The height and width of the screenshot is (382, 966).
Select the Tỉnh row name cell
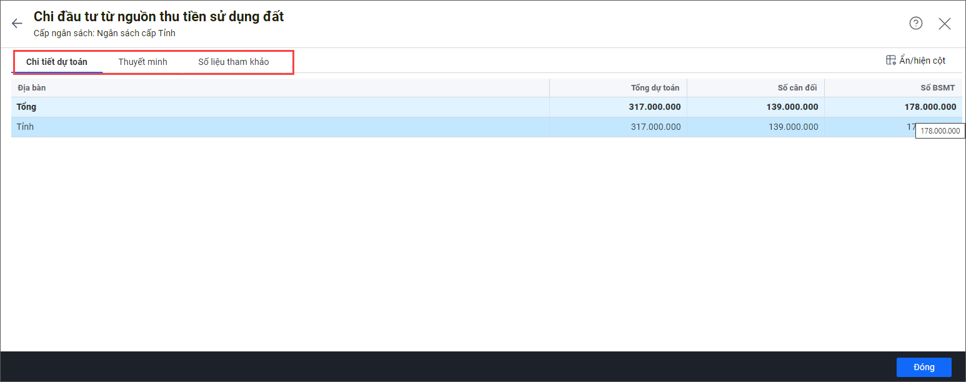(x=26, y=127)
